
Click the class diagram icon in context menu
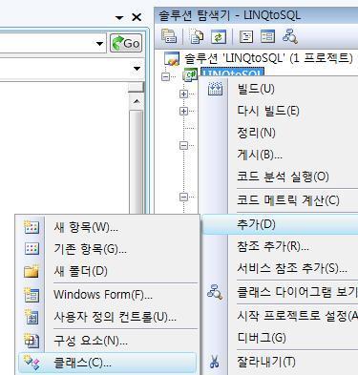pos(215,292)
